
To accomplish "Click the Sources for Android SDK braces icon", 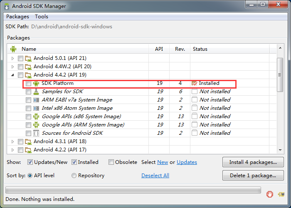I will click(x=36, y=133).
